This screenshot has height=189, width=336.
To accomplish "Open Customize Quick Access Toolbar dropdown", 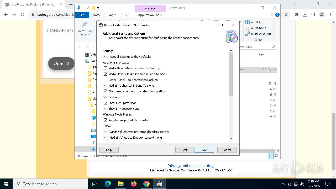I will pos(98,8).
